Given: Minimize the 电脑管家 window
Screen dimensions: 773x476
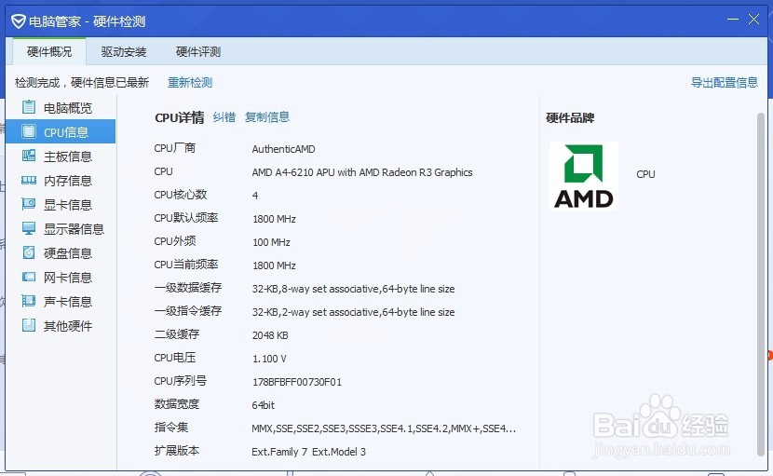Looking at the screenshot, I should (x=733, y=20).
